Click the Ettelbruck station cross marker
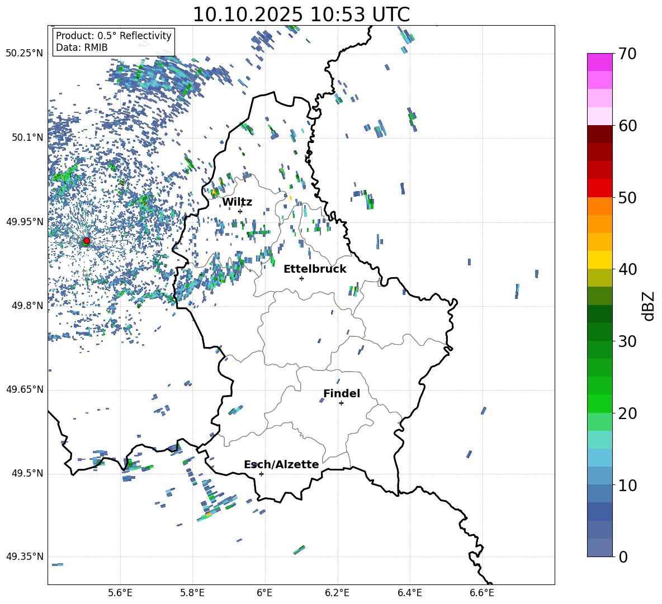This screenshot has width=662, height=604. (301, 278)
